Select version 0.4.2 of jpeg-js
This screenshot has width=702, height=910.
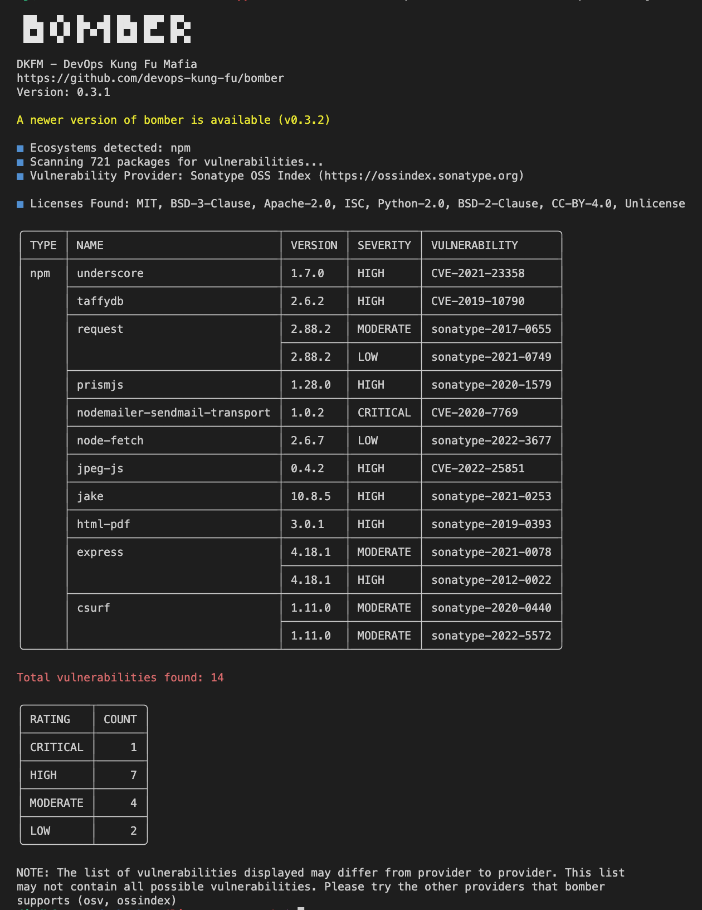[308, 468]
